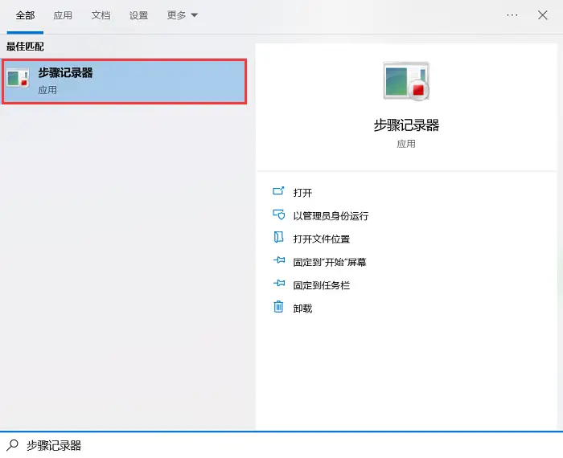Click the large Steps Recorder icon in preview pane
This screenshot has width=563, height=458.
tap(406, 81)
